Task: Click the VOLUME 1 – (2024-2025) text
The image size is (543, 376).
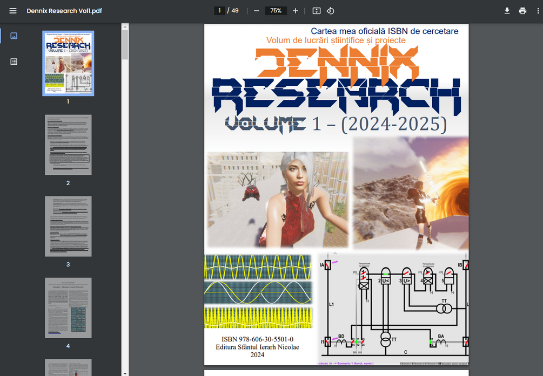Action: click(336, 124)
